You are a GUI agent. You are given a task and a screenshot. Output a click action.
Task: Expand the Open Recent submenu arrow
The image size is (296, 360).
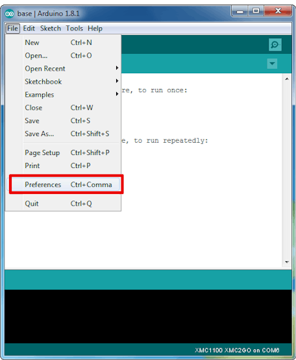pos(117,68)
